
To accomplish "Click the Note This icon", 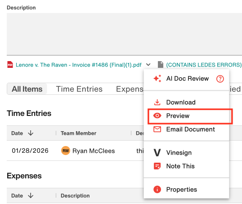I will [x=157, y=166].
